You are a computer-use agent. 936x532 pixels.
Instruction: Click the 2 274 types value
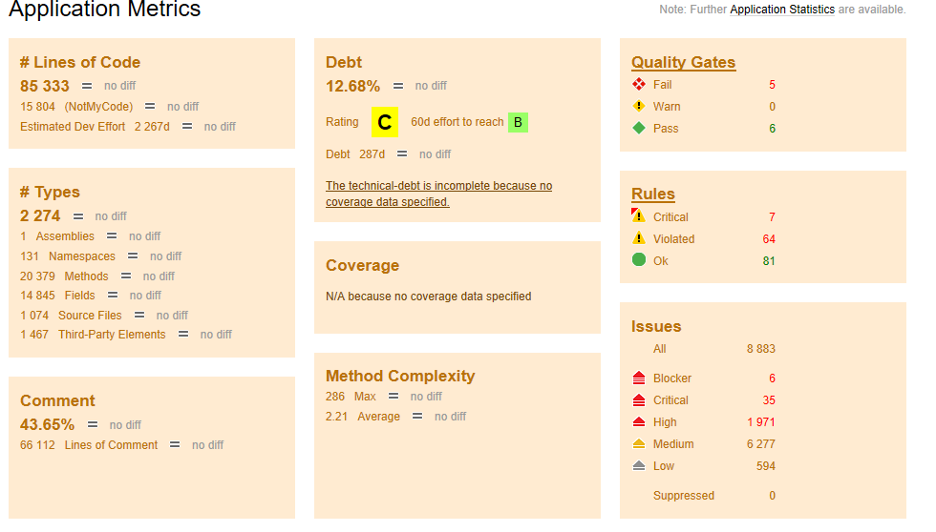[x=40, y=215]
